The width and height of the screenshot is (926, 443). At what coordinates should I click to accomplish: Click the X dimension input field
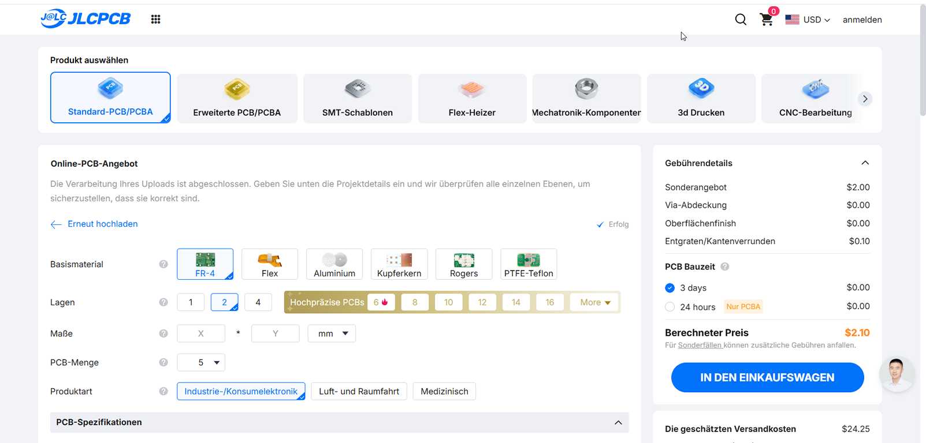pyautogui.click(x=201, y=333)
